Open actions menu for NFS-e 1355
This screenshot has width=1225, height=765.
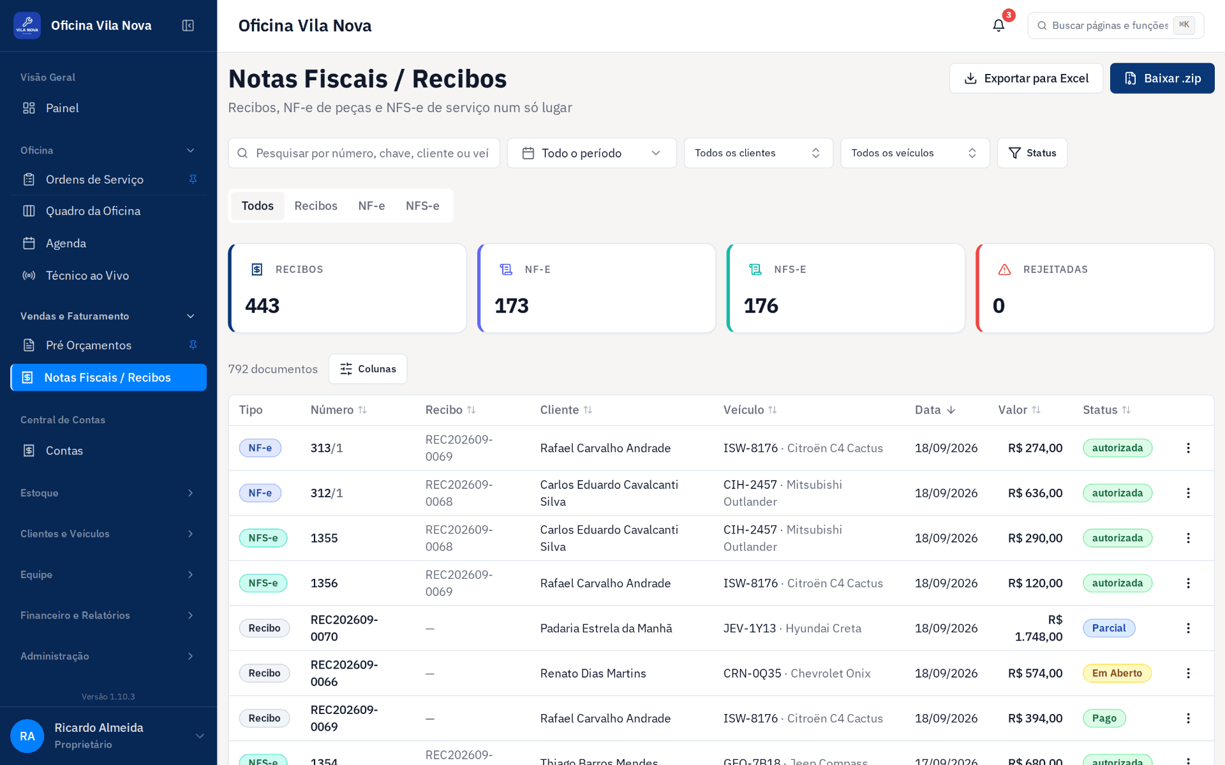(x=1188, y=538)
